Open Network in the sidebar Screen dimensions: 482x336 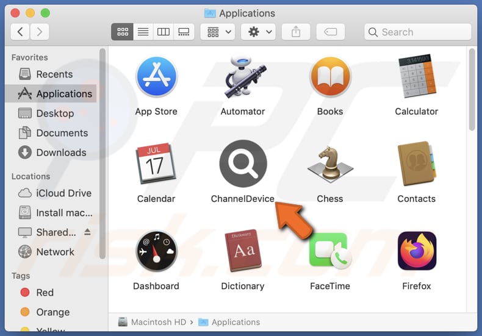(x=51, y=252)
